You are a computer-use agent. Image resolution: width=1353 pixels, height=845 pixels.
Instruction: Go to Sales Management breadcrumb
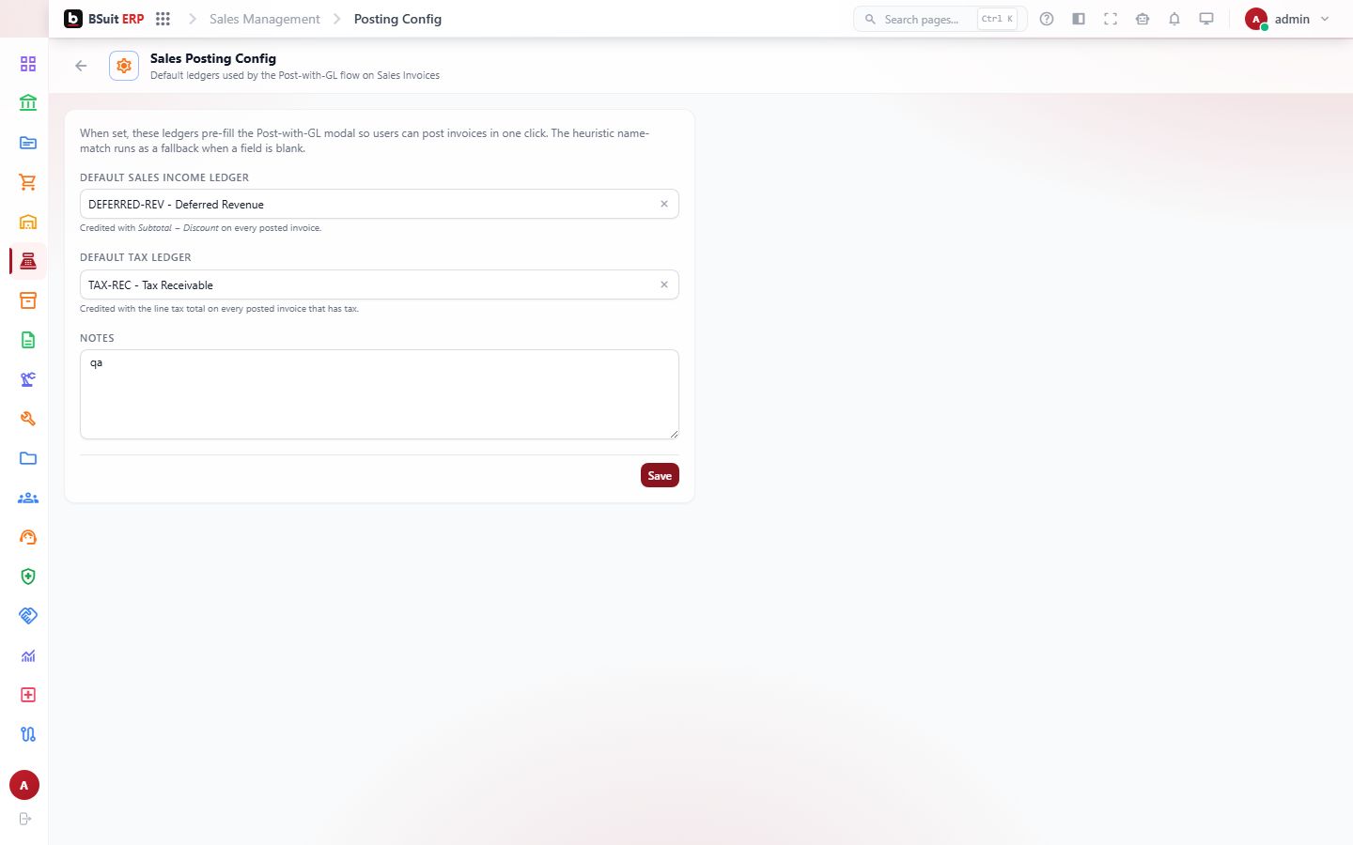(x=265, y=19)
